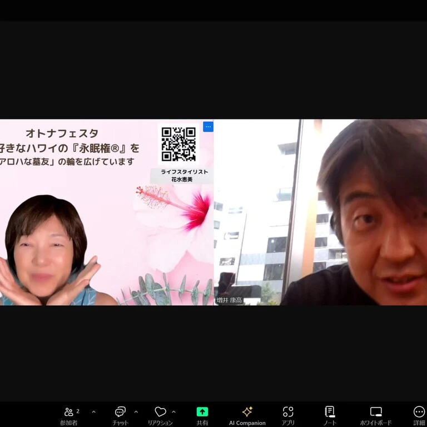Open the アプリ apps icon
The image size is (427, 427).
pyautogui.click(x=288, y=412)
